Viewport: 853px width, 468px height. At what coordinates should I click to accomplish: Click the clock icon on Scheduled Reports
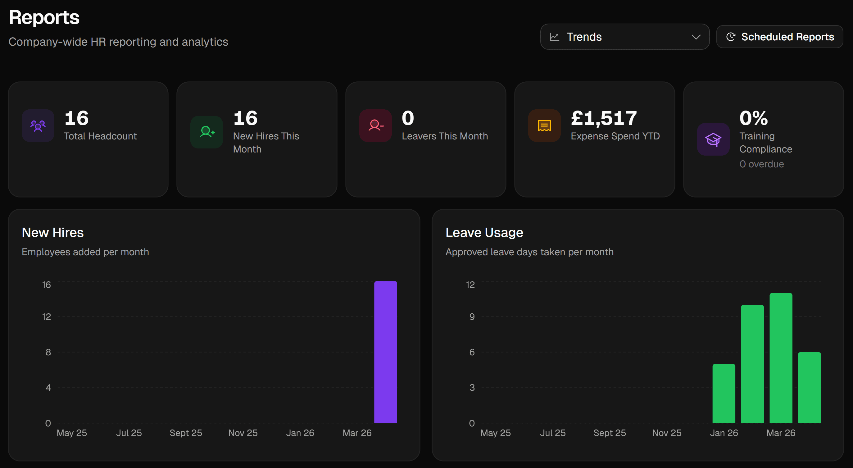coord(731,37)
